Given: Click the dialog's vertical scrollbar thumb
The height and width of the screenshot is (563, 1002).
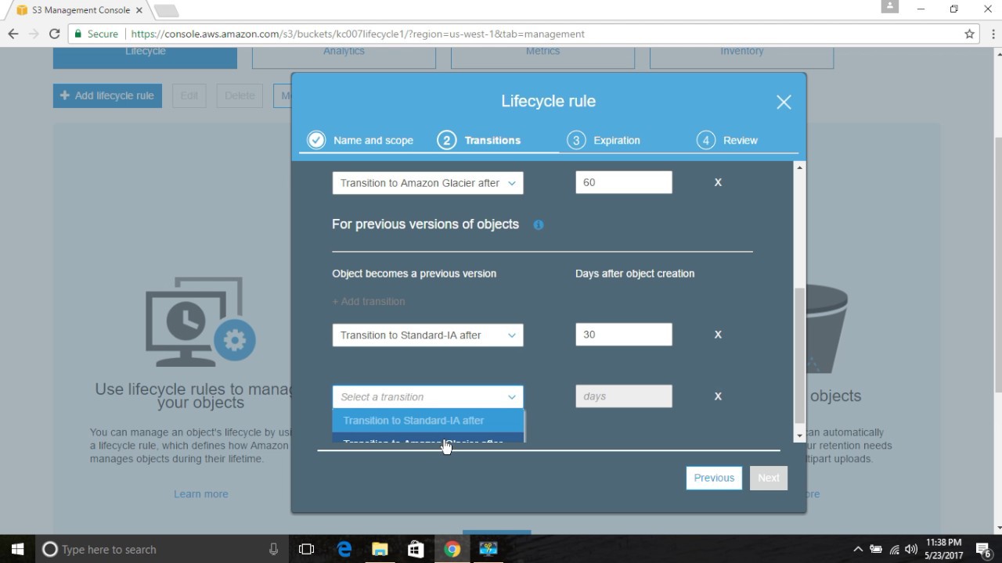Looking at the screenshot, I should 799,356.
